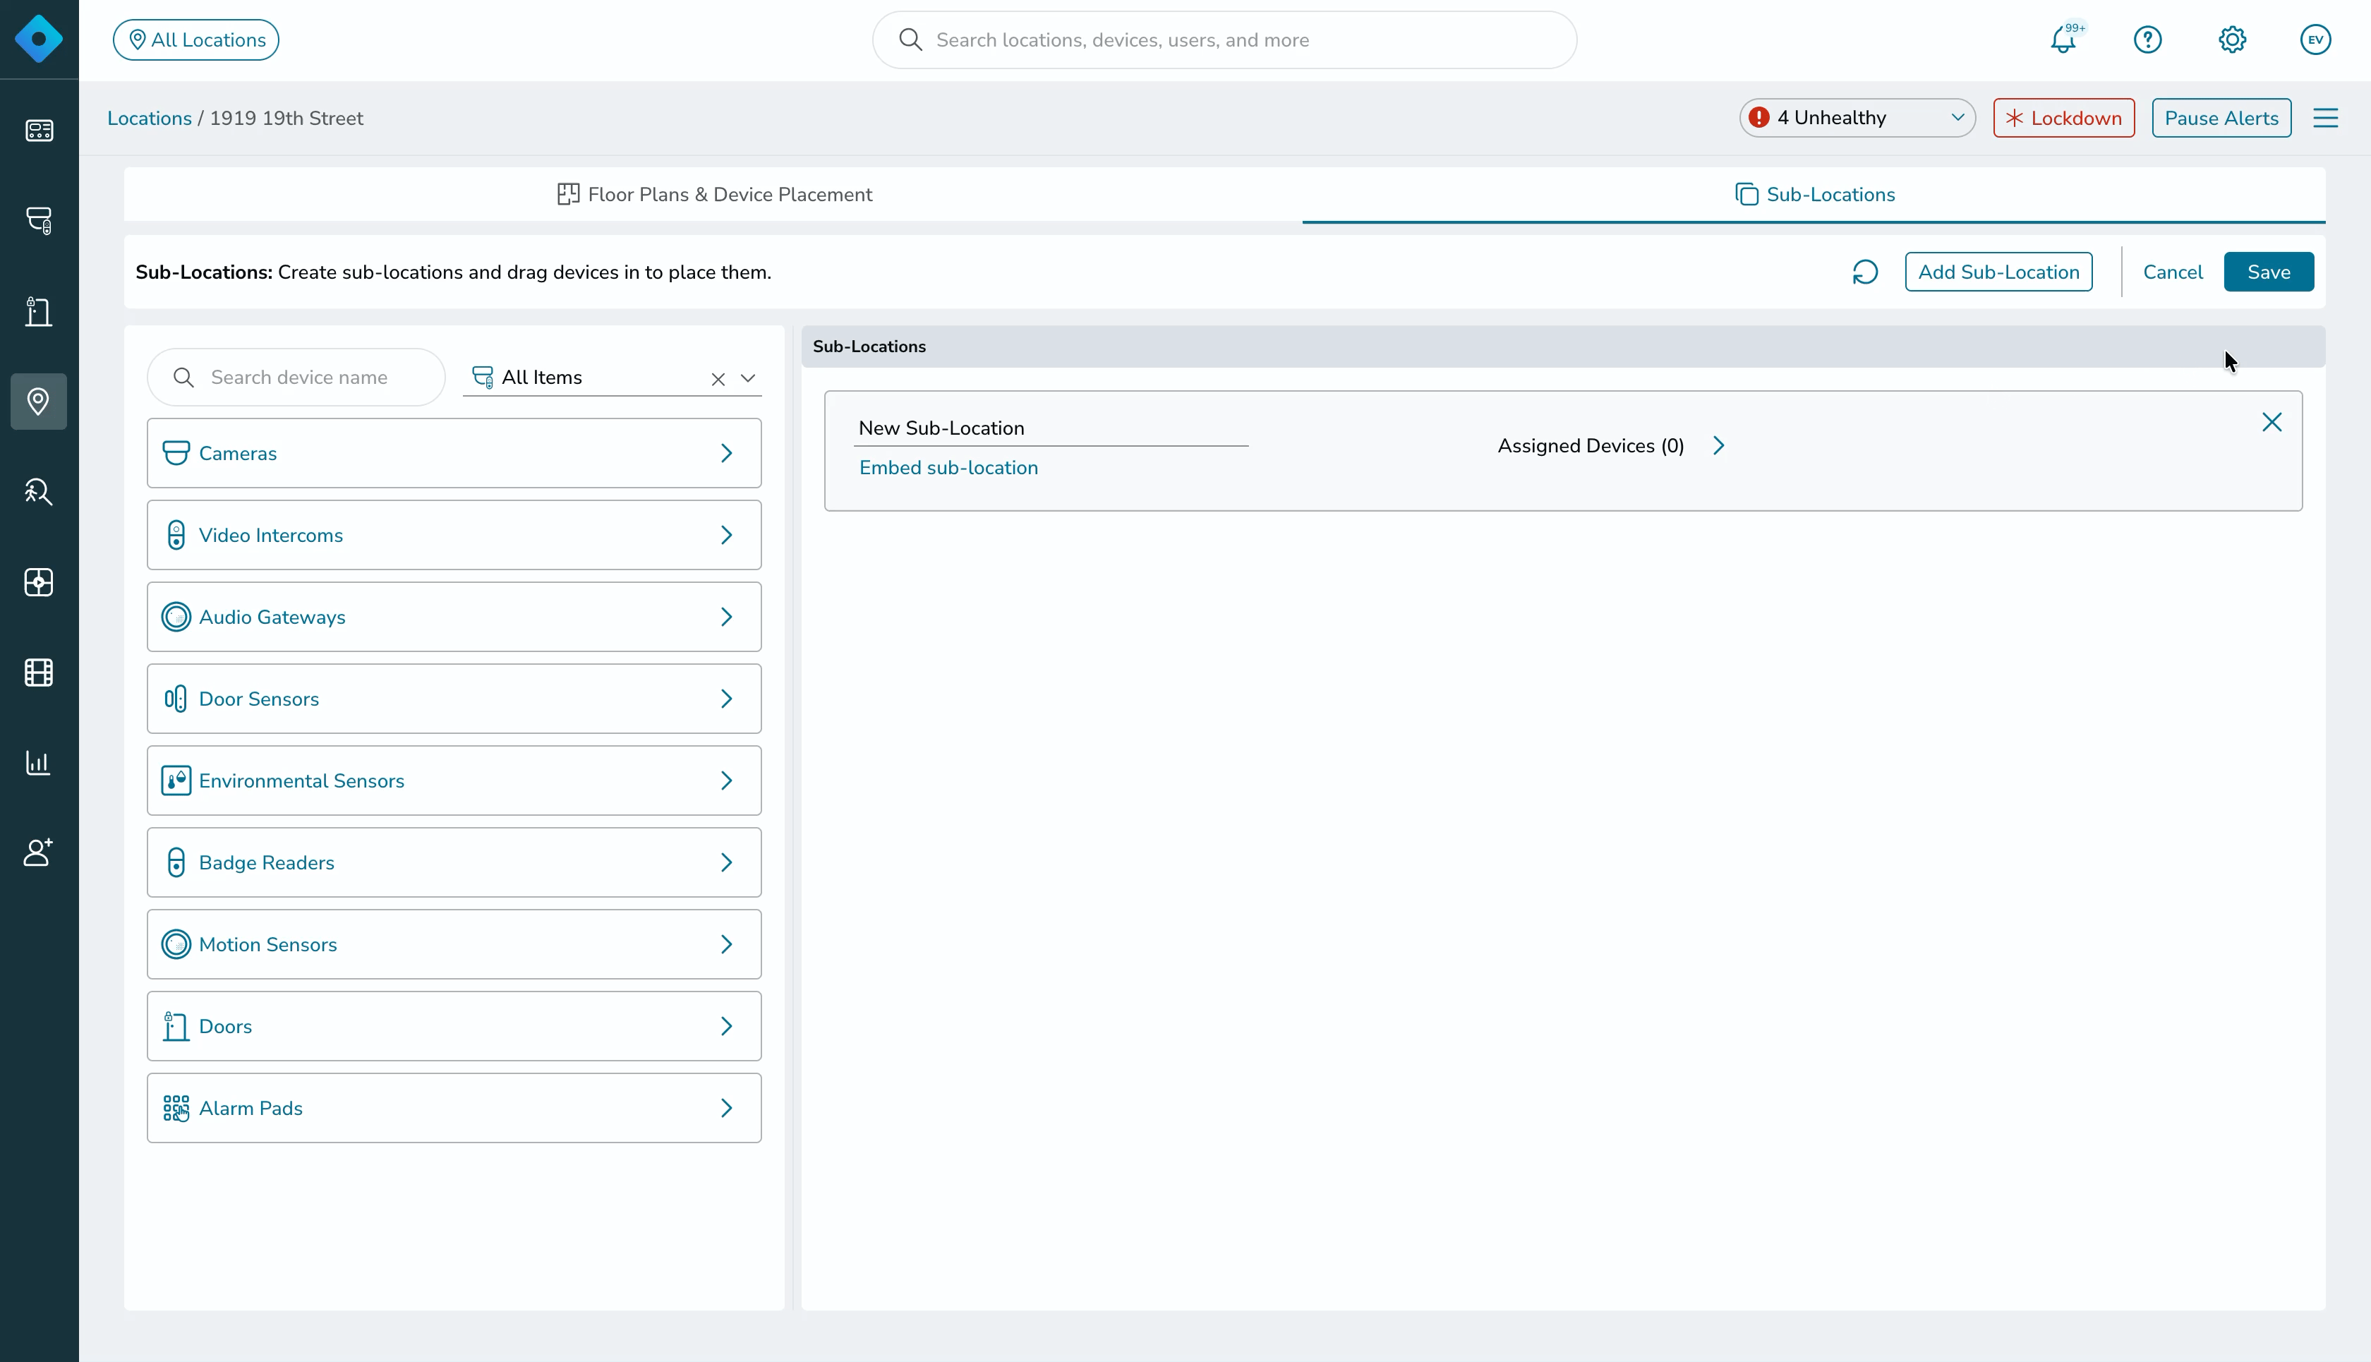Viewport: 2371px width, 1362px height.
Task: Click the 1919 19th Street breadcrumb text
Action: click(x=286, y=118)
